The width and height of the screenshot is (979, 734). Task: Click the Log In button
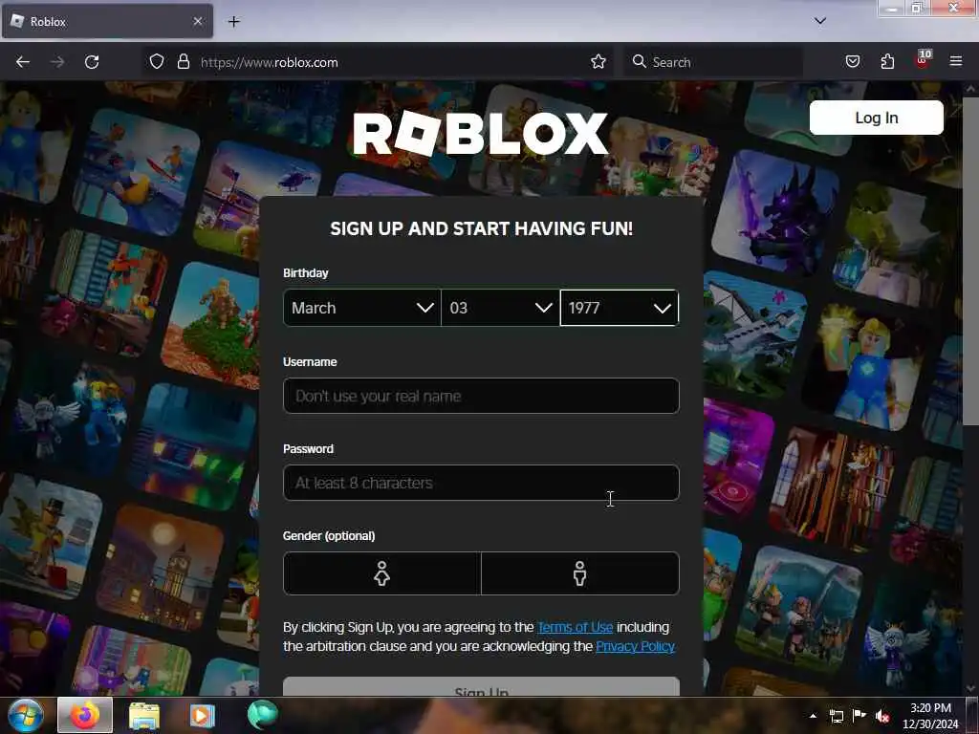coord(876,118)
